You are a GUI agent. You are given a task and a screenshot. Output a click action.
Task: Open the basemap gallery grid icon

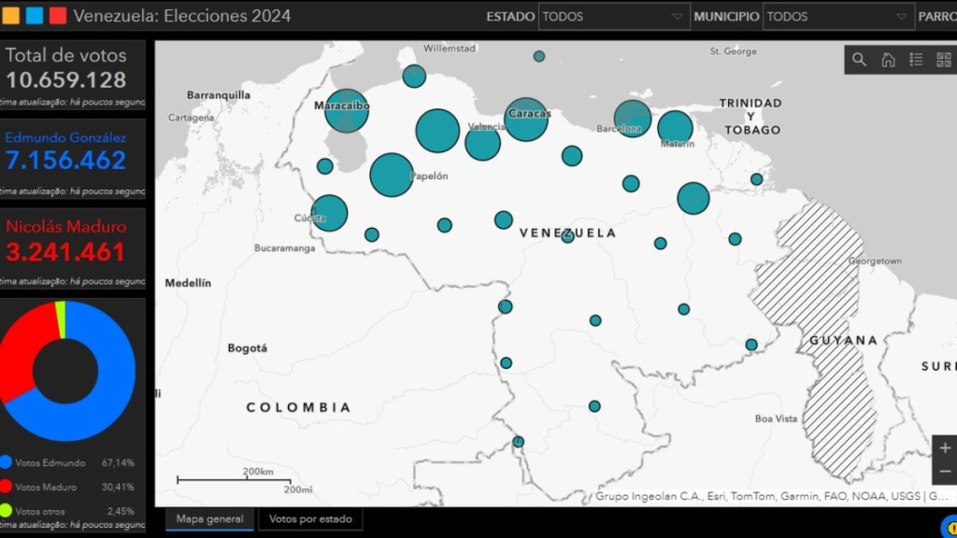point(944,60)
